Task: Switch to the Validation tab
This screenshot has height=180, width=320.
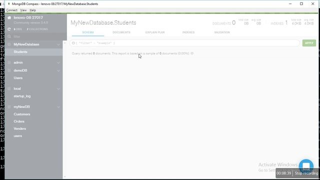Action: click(222, 32)
